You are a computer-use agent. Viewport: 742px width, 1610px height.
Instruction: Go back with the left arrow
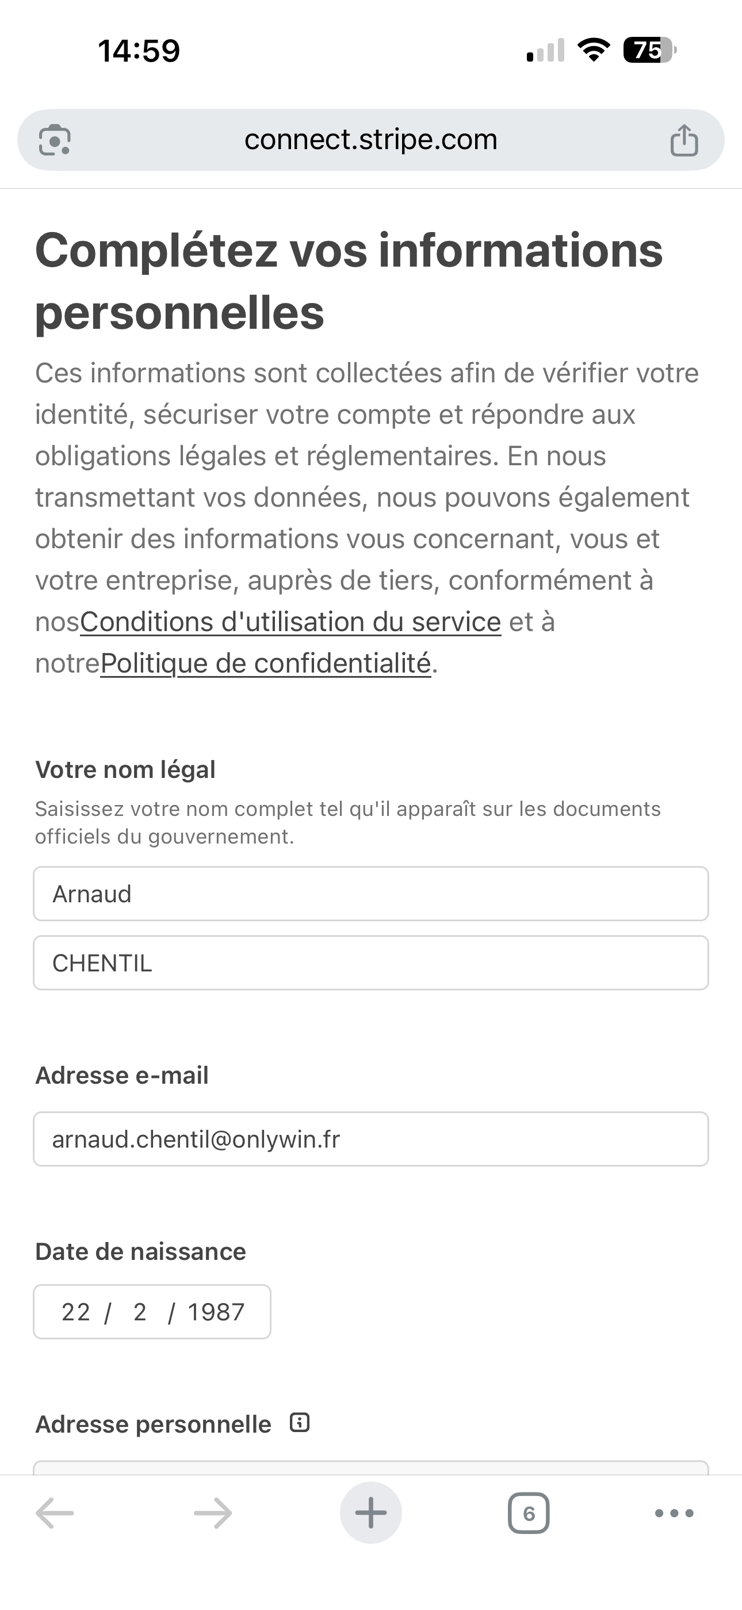(55, 1513)
